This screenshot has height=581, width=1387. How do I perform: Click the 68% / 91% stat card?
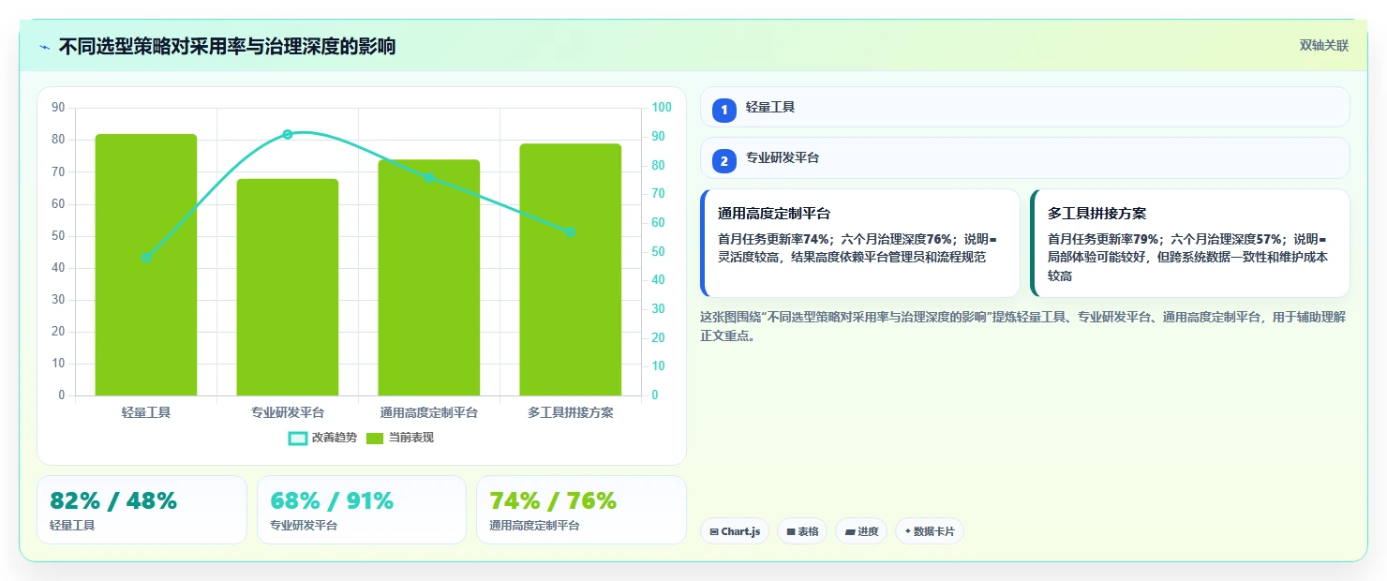click(x=362, y=510)
